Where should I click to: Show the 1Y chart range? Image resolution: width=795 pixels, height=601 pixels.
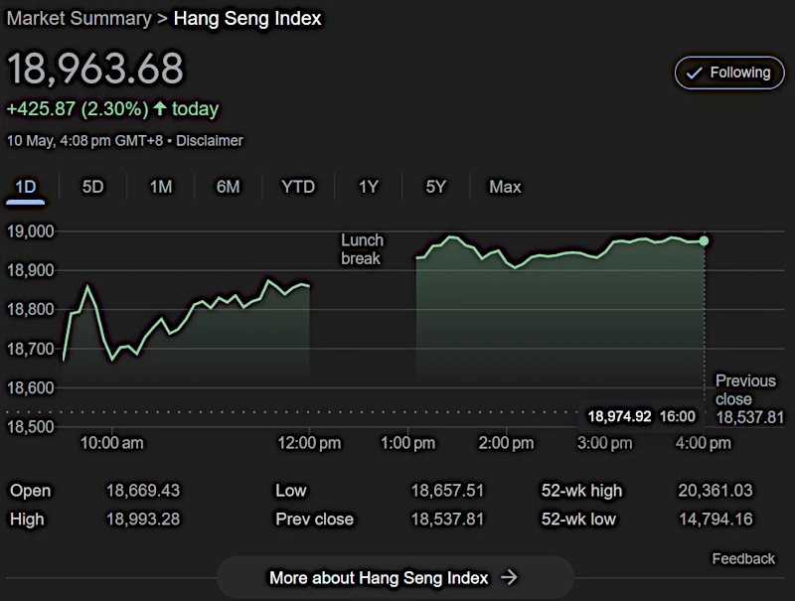pyautogui.click(x=369, y=187)
